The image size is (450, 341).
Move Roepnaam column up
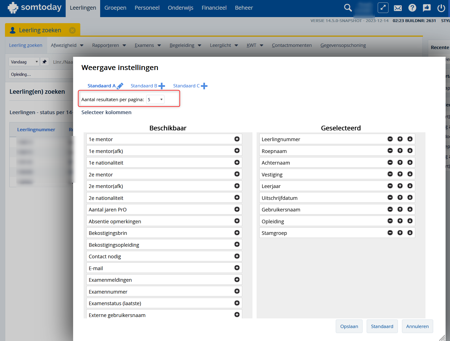[400, 151]
